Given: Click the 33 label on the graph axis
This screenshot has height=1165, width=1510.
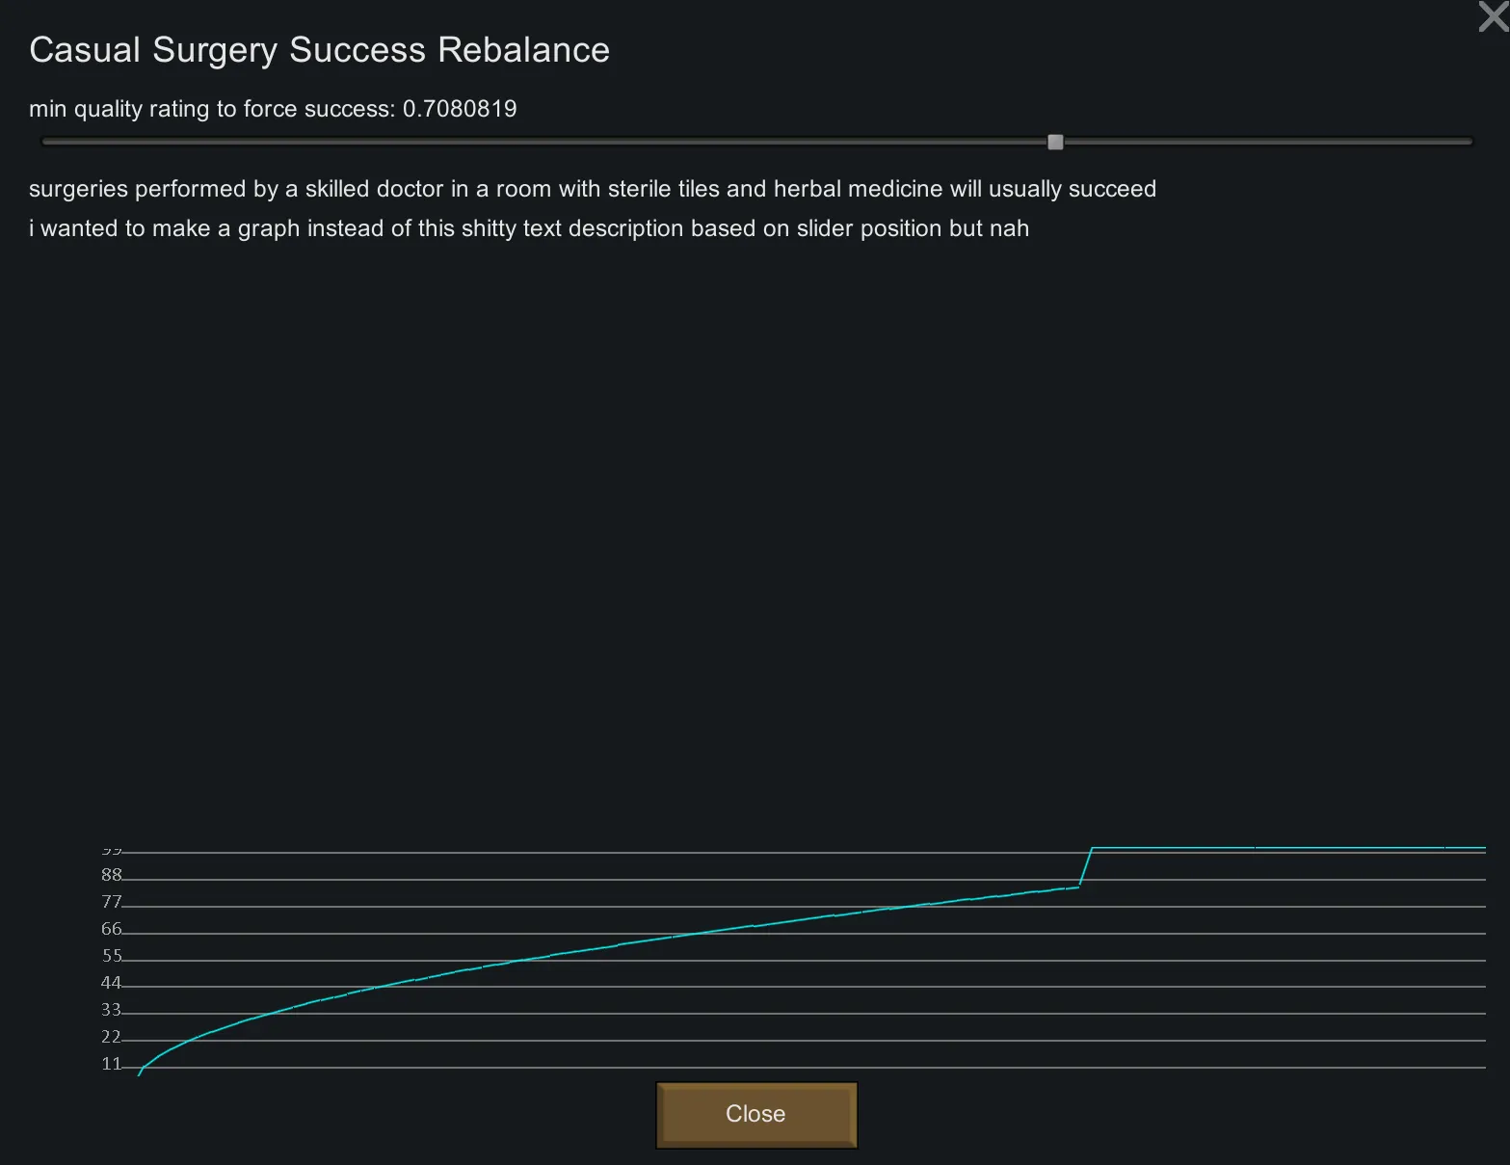Looking at the screenshot, I should (112, 1010).
